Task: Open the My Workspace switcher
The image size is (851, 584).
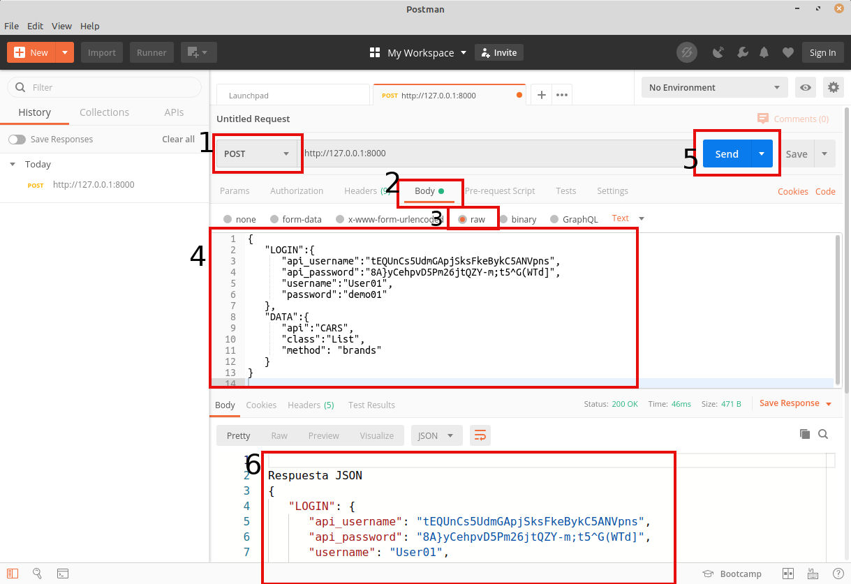Action: pyautogui.click(x=417, y=52)
